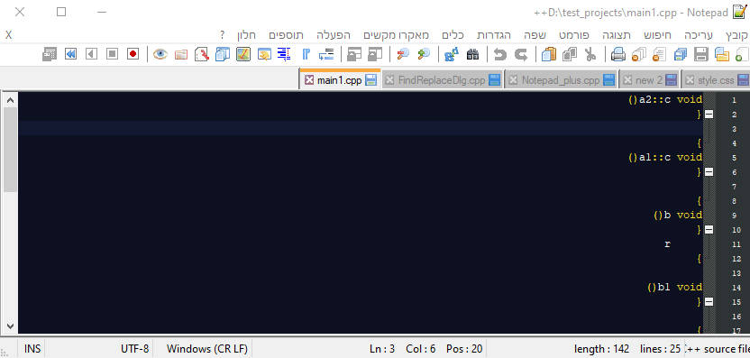The height and width of the screenshot is (358, 750).
Task: Open the קובץ menu
Action: (x=736, y=35)
